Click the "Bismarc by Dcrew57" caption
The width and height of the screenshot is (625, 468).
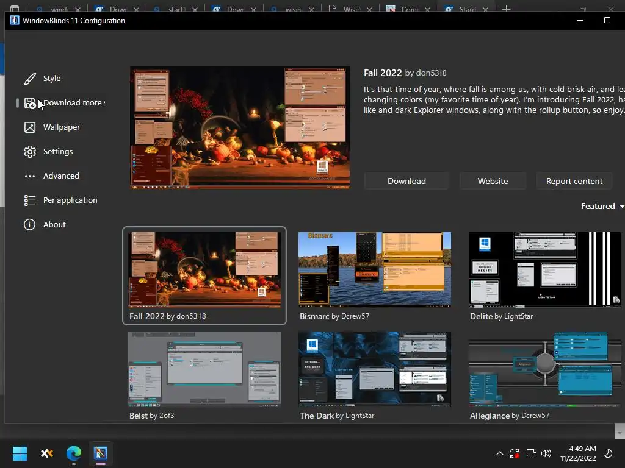pos(334,316)
